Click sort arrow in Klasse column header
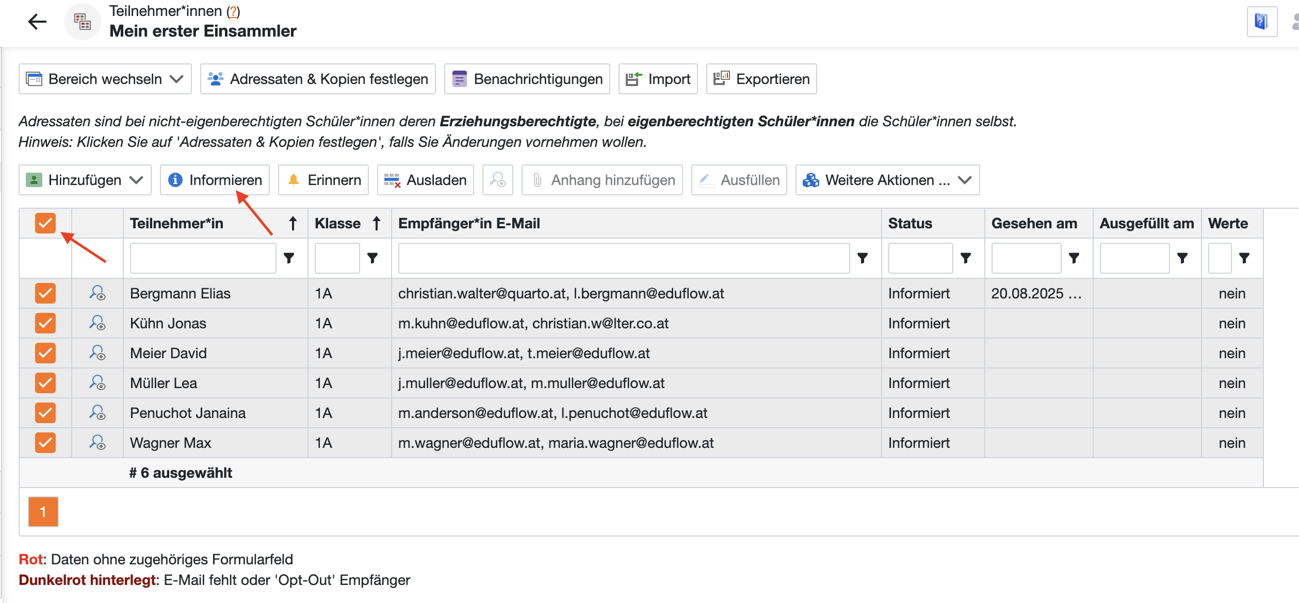 tap(377, 223)
